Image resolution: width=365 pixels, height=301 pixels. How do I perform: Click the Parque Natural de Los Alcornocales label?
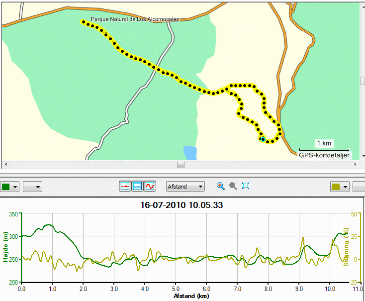pyautogui.click(x=135, y=19)
